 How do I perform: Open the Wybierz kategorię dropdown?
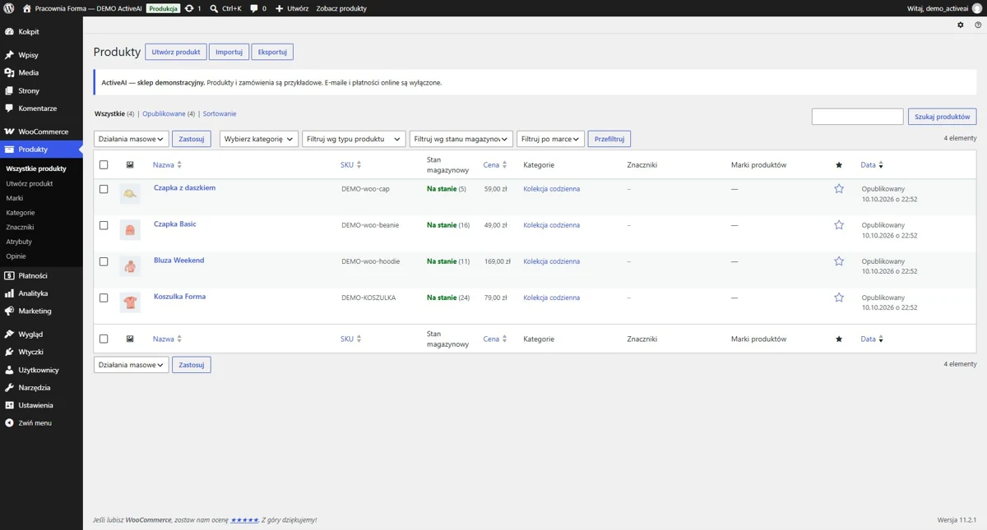[x=258, y=139]
